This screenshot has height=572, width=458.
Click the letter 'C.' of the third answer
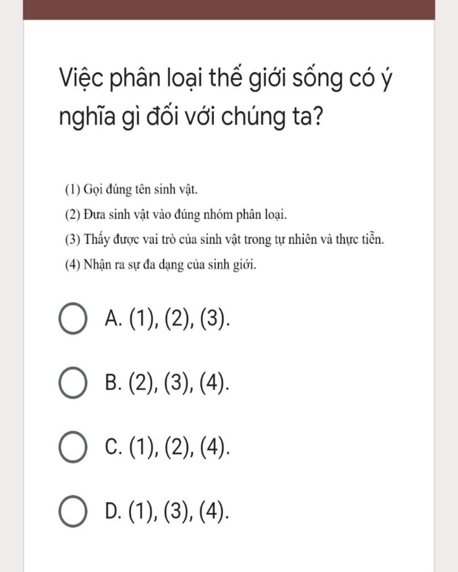pyautogui.click(x=114, y=448)
